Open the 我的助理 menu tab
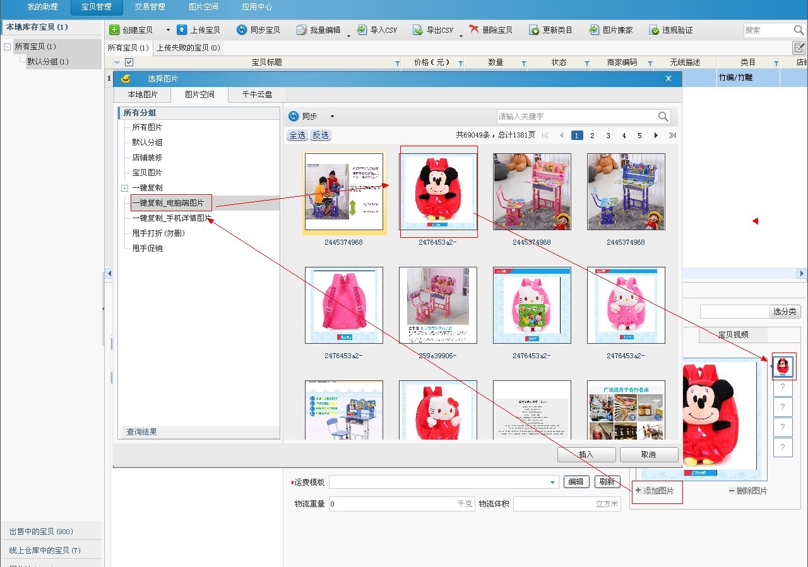 42,7
